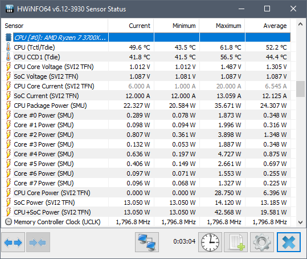Click lightning icon beside Core #2 Power
Image resolution: width=307 pixels, height=259 pixels.
tap(8, 135)
